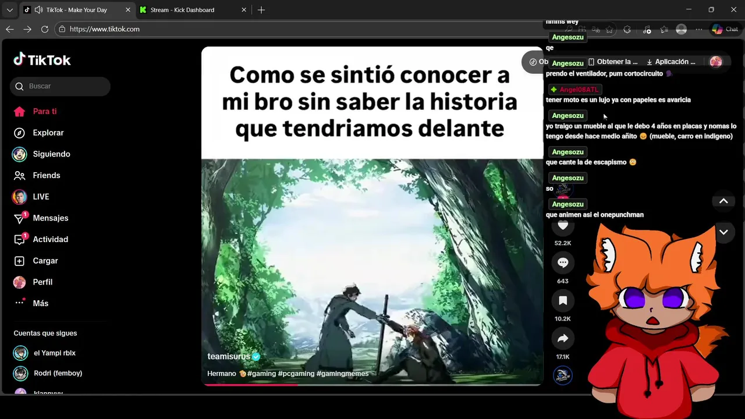The image size is (745, 419).
Task: Go back in the browser
Action: coord(10,29)
